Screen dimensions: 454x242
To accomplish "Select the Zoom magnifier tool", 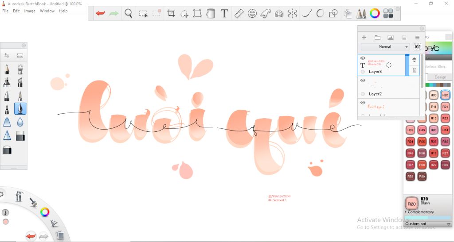I will click(x=128, y=13).
